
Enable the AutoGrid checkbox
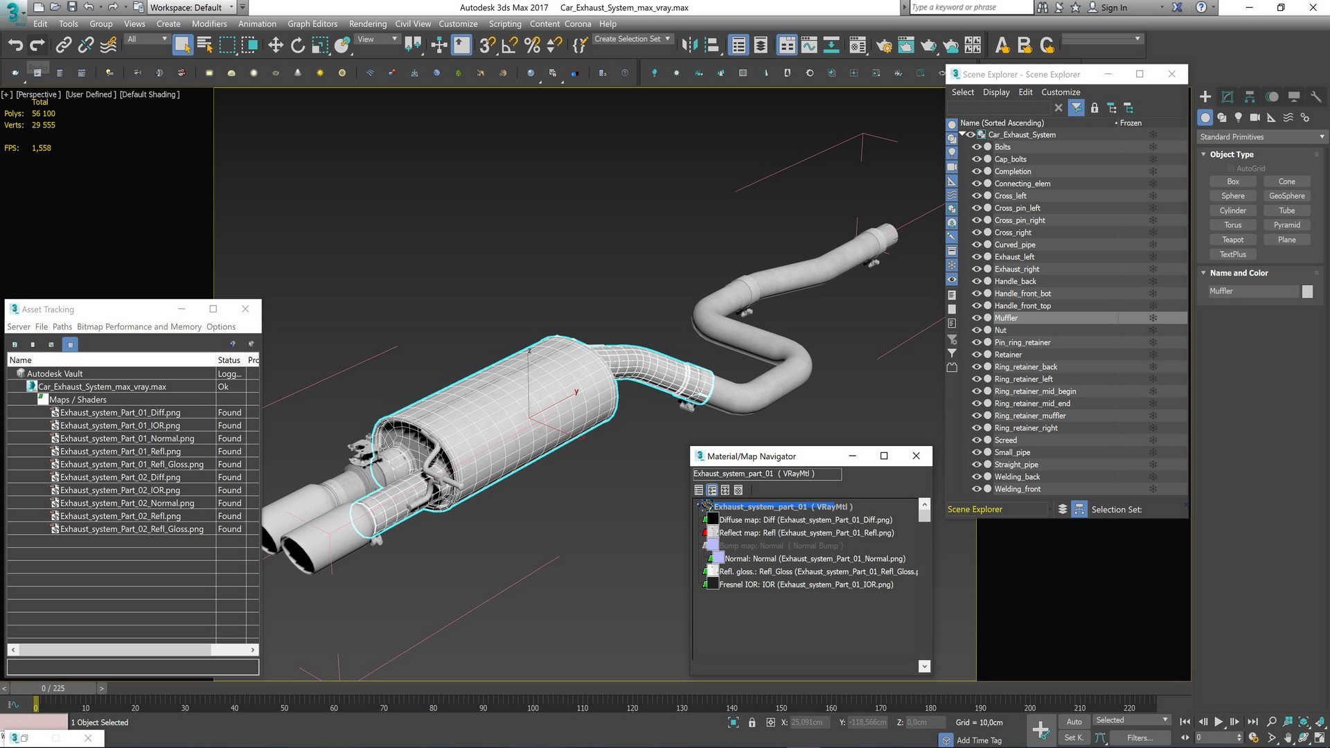[1231, 168]
